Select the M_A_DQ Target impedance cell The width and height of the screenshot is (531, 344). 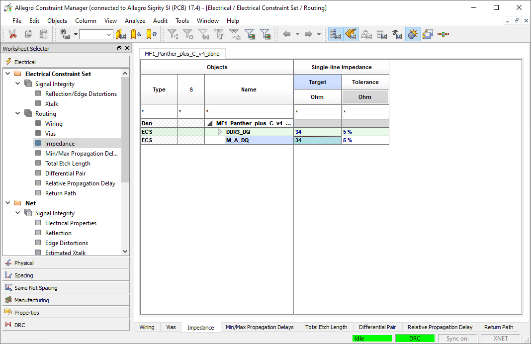click(317, 140)
